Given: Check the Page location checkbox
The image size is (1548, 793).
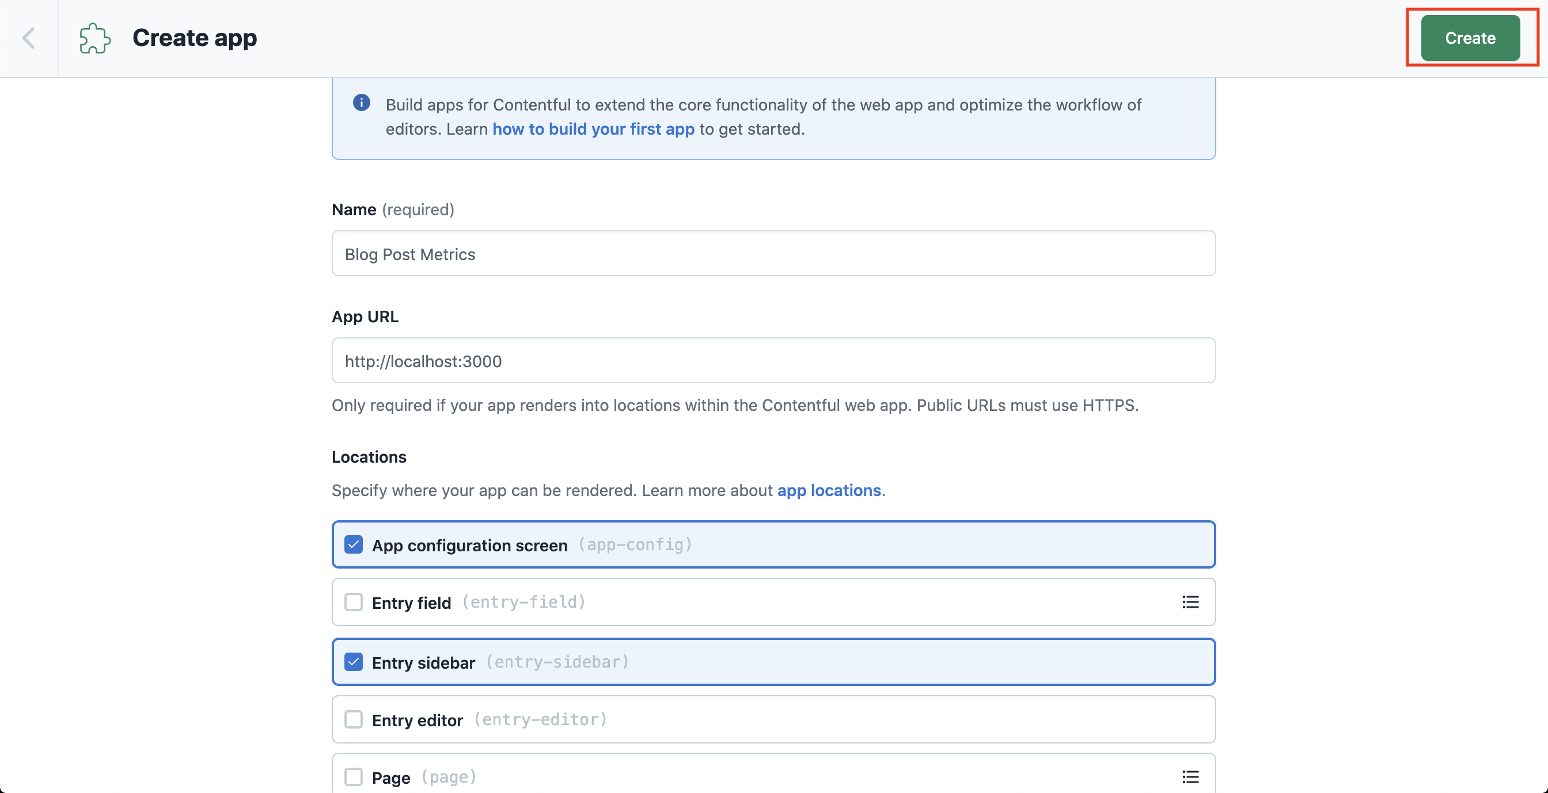Looking at the screenshot, I should (x=354, y=777).
